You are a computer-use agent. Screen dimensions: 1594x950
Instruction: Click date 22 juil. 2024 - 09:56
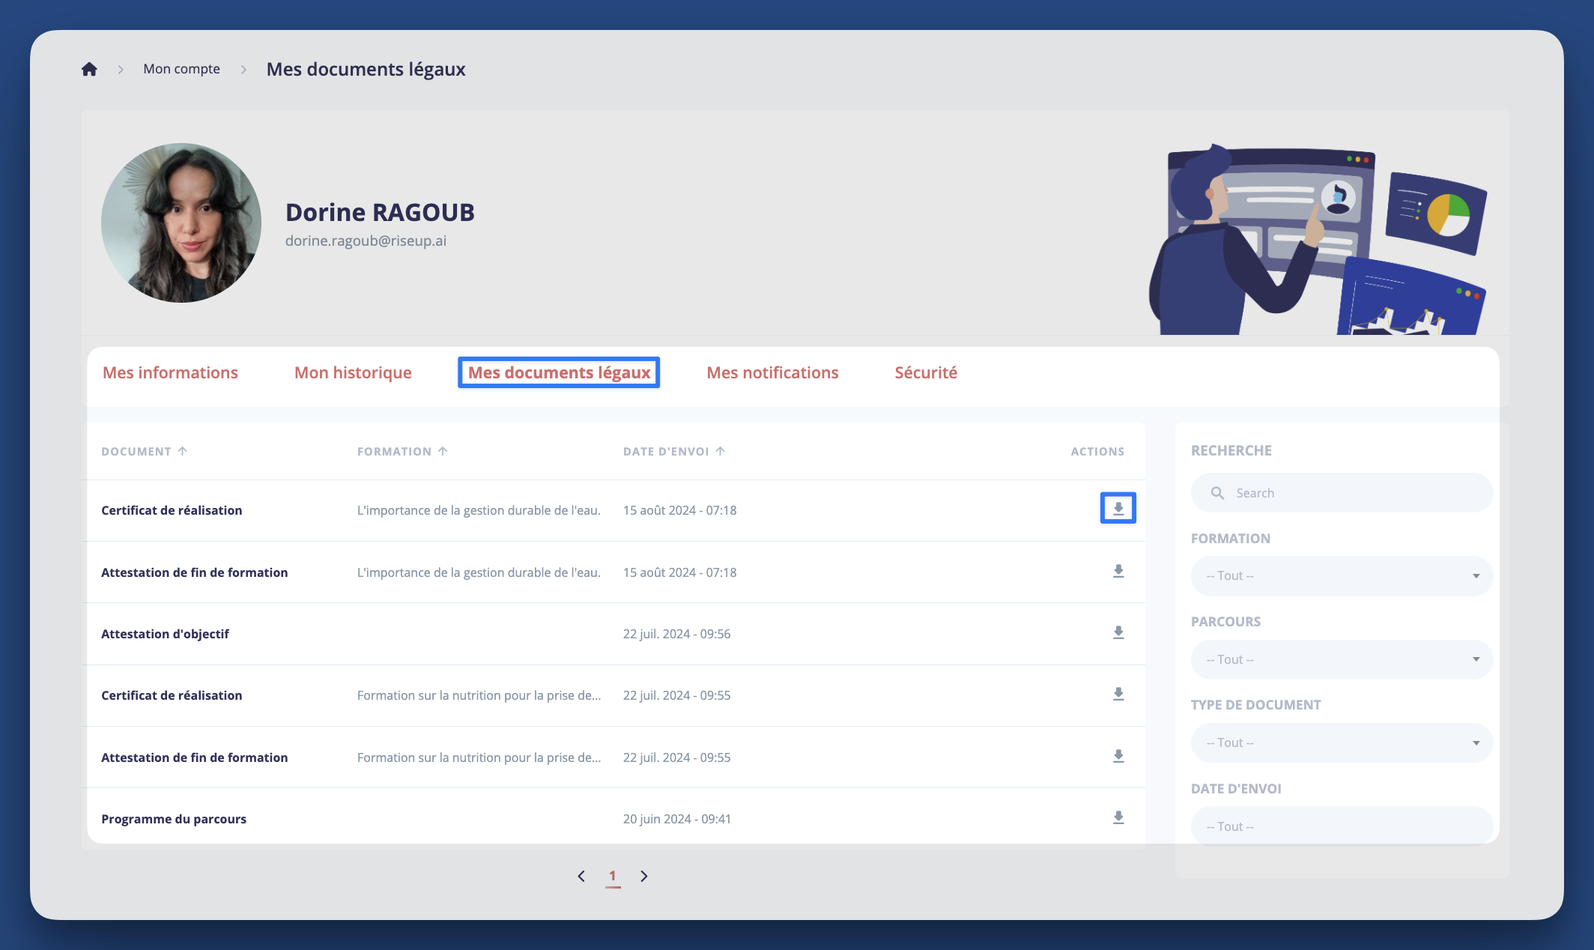[677, 634]
